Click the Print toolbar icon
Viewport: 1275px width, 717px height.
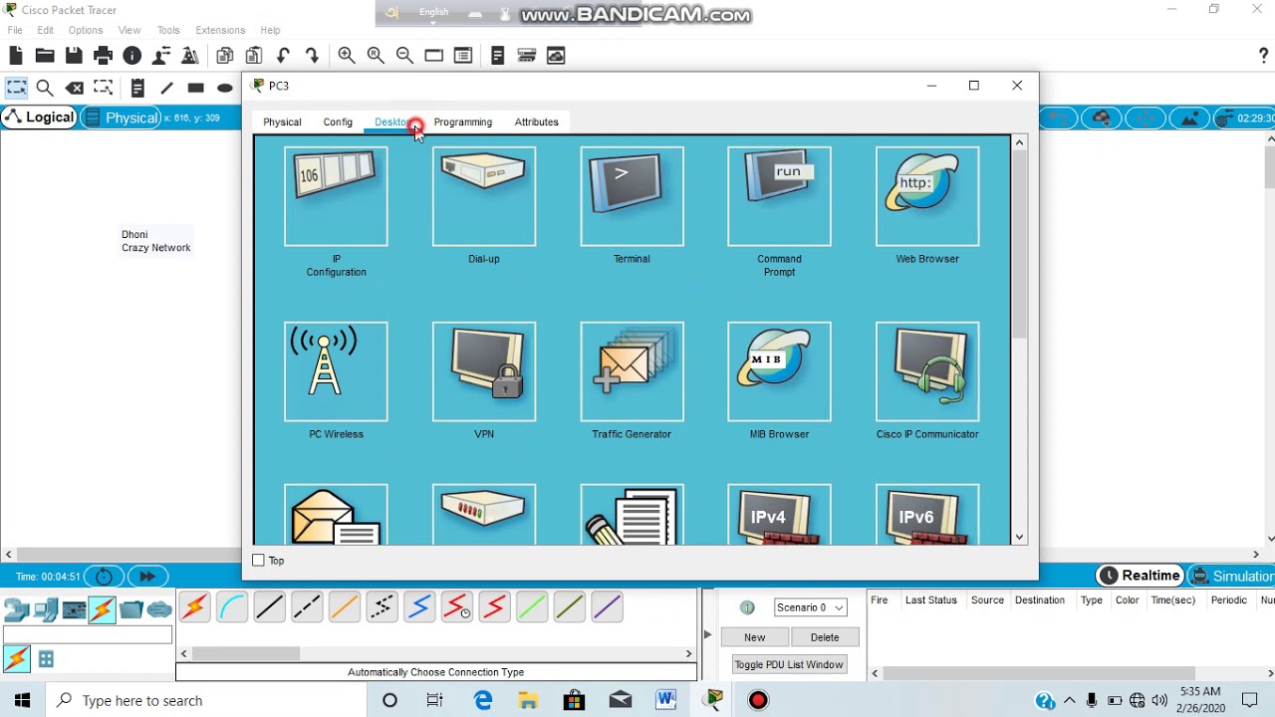coord(103,56)
